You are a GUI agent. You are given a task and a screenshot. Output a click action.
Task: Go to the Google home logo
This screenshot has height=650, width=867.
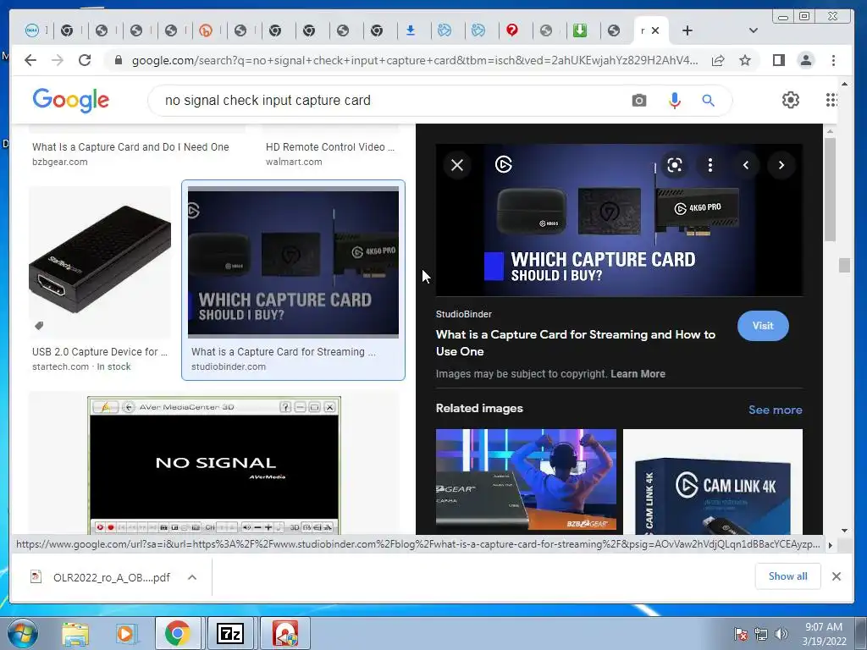pyautogui.click(x=71, y=100)
